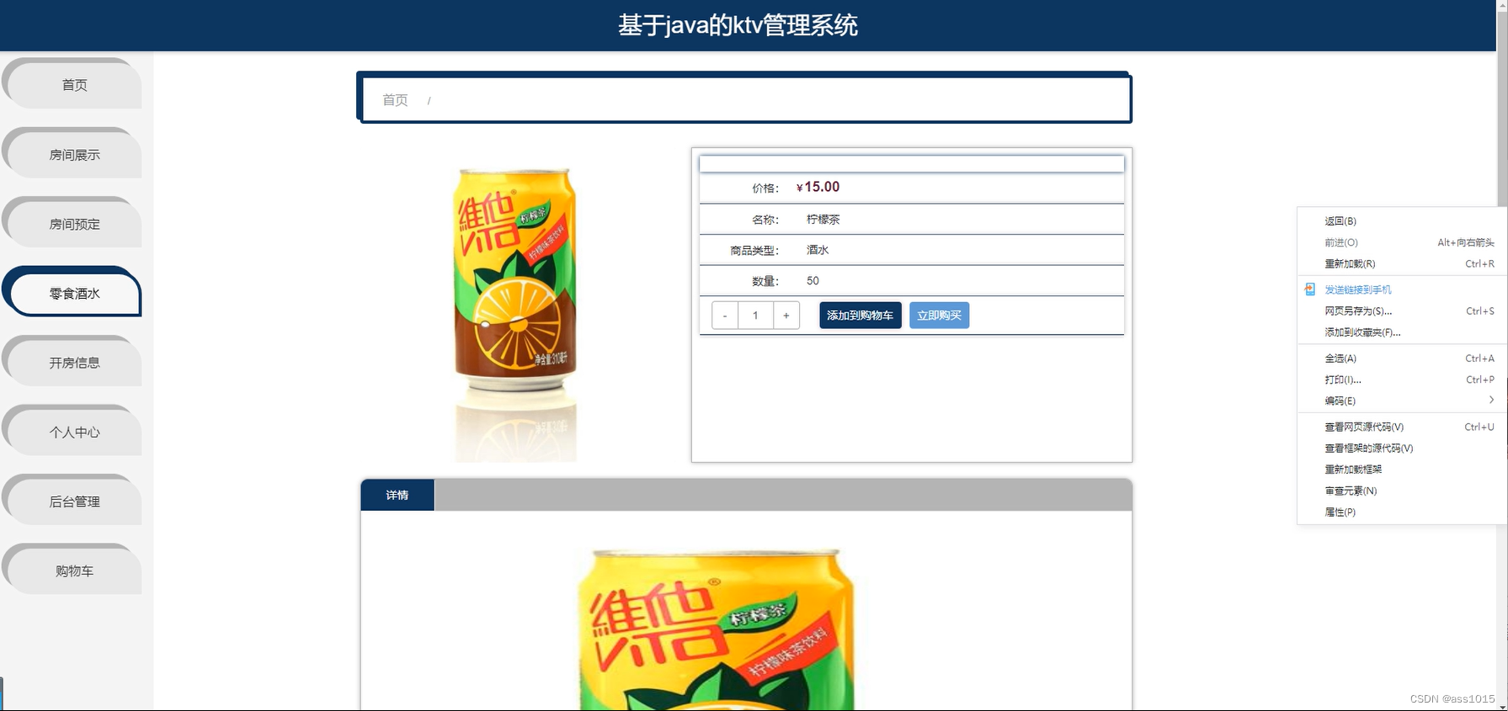Select 零食酒水 sidebar item

point(74,293)
